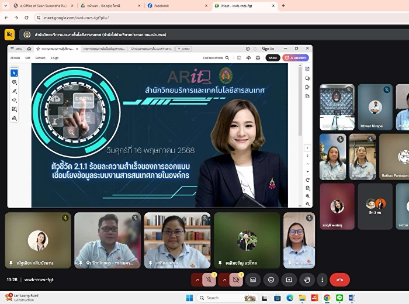The width and height of the screenshot is (409, 304).
Task: Click Acrobat print icon
Action: pyautogui.click(x=258, y=58)
